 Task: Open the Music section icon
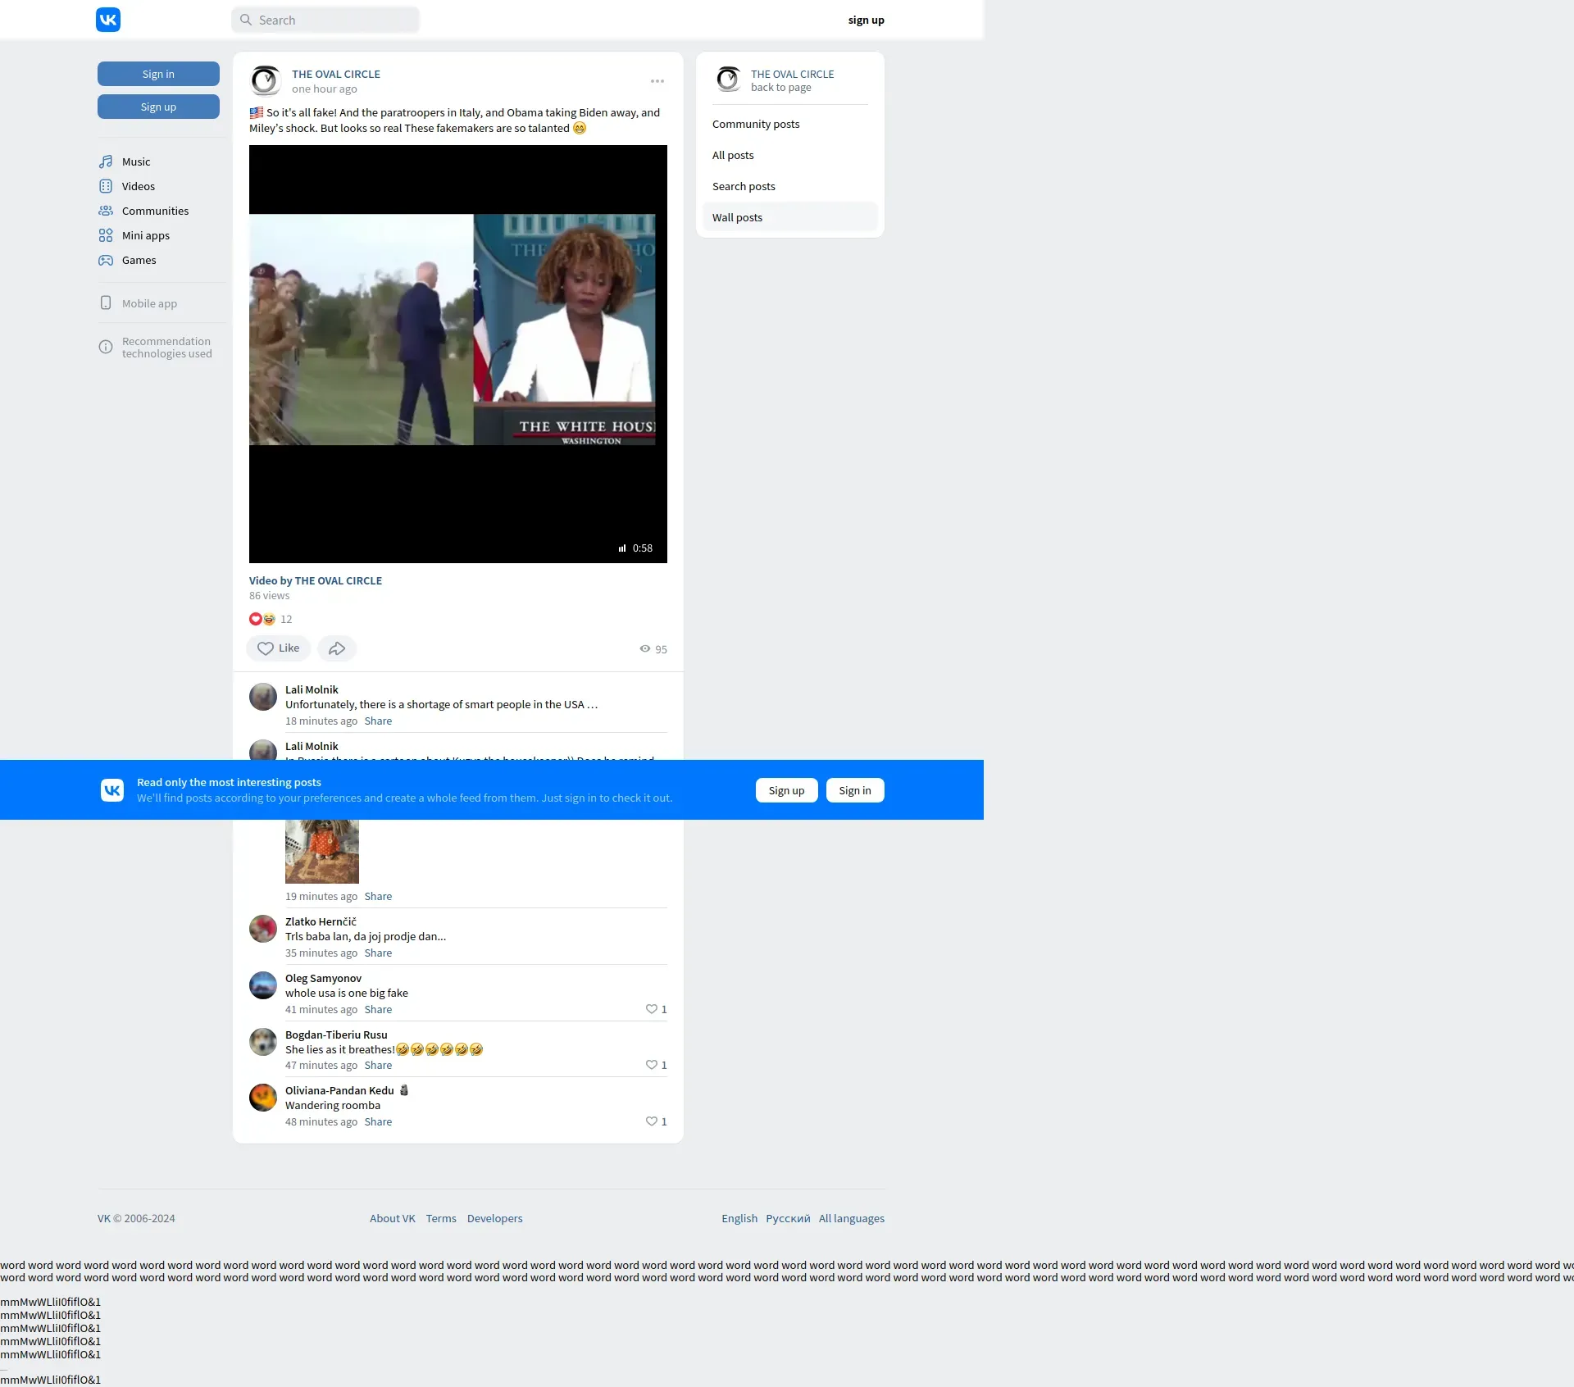pos(106,161)
